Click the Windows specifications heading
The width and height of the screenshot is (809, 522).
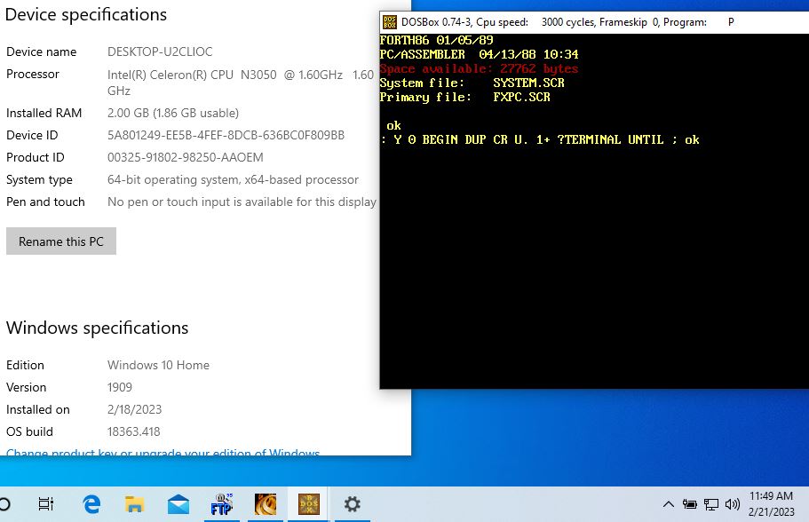pyautogui.click(x=97, y=328)
